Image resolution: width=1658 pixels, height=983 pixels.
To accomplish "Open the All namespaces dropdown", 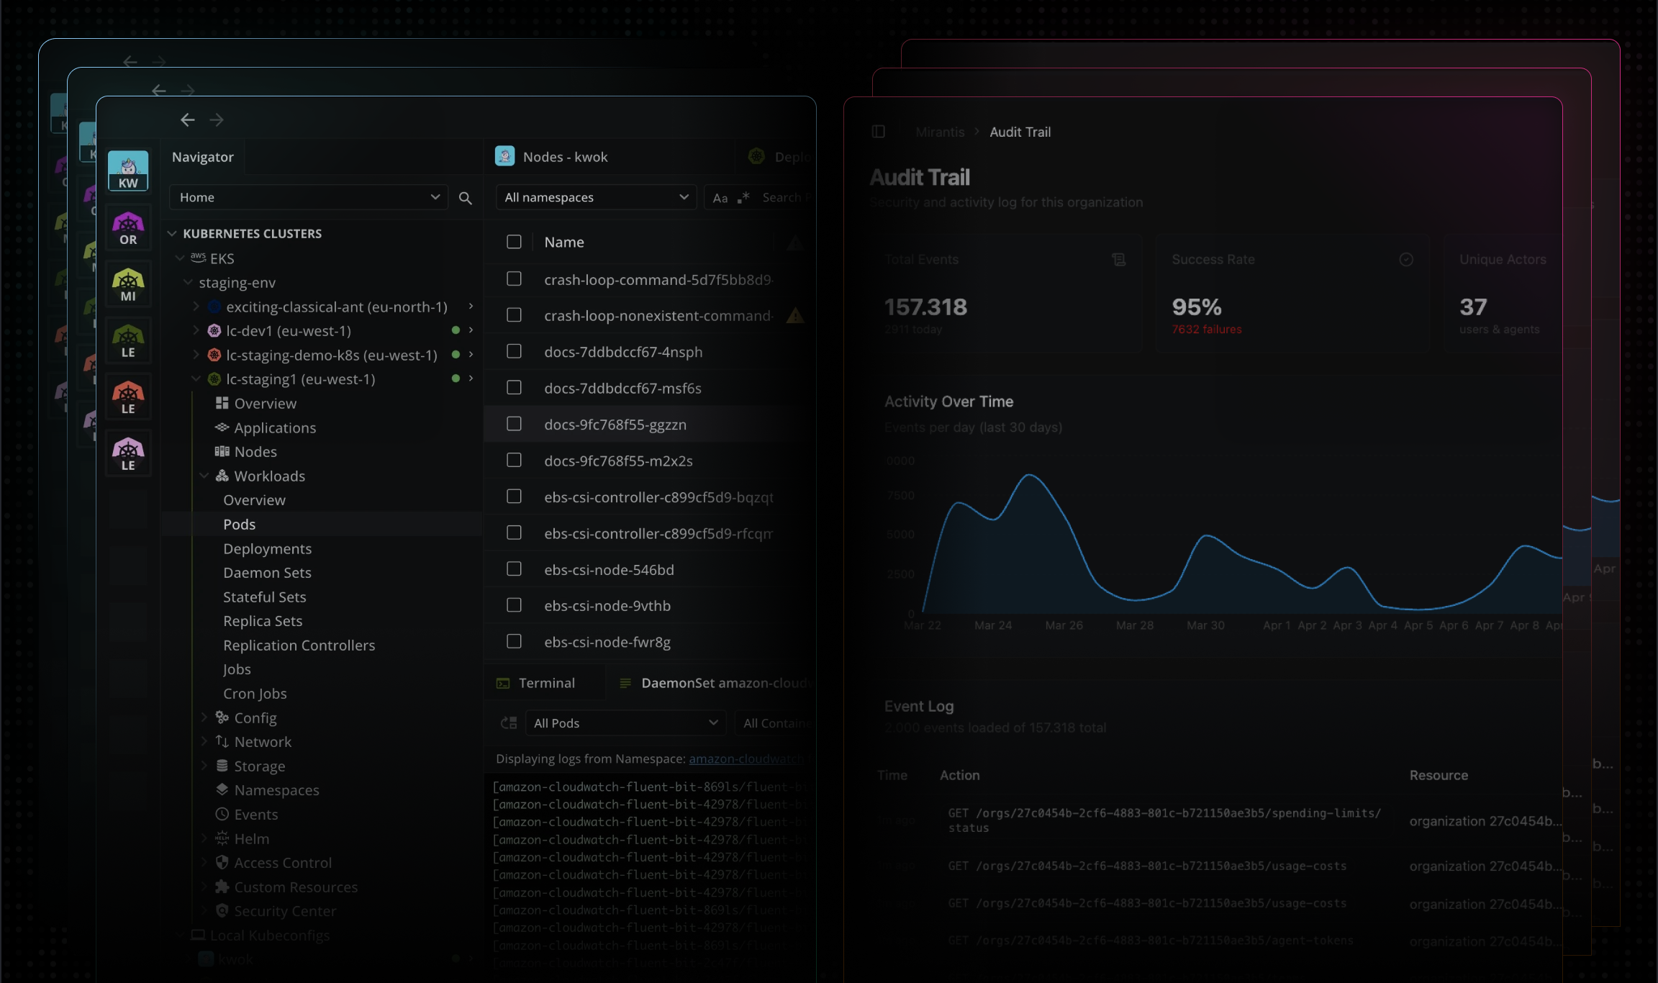I will [596, 197].
